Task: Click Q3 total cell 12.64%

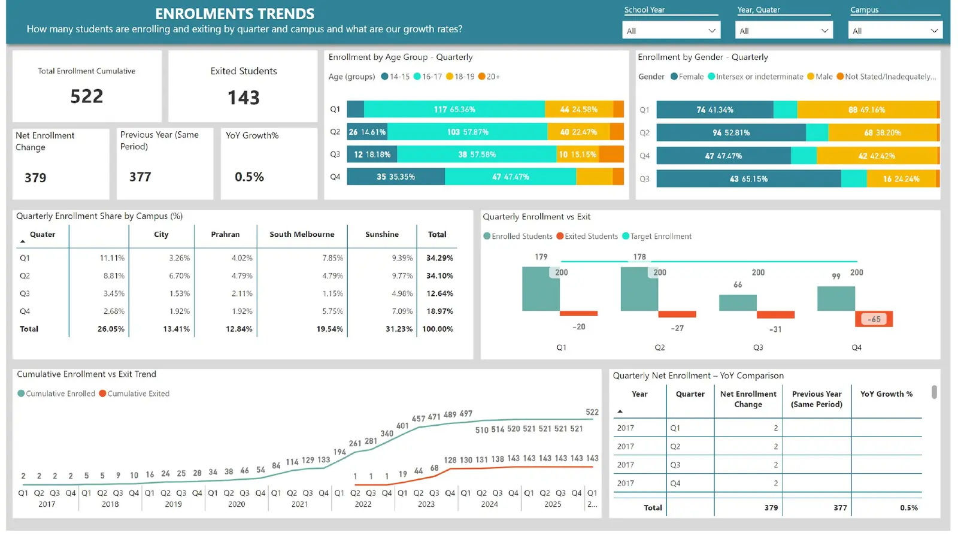Action: pos(439,293)
